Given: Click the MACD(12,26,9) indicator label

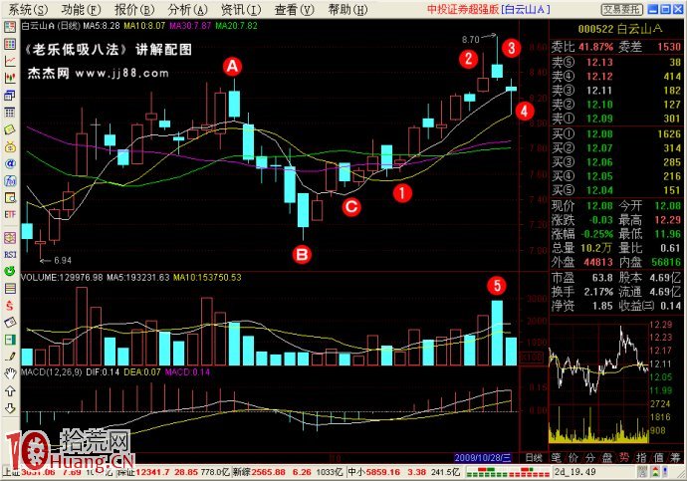Looking at the screenshot, I should 52,371.
